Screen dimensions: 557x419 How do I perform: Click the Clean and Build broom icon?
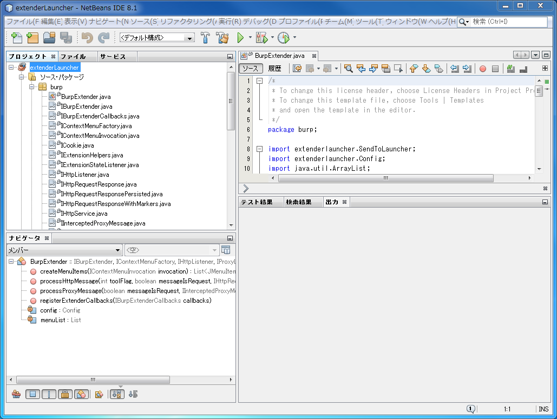222,38
